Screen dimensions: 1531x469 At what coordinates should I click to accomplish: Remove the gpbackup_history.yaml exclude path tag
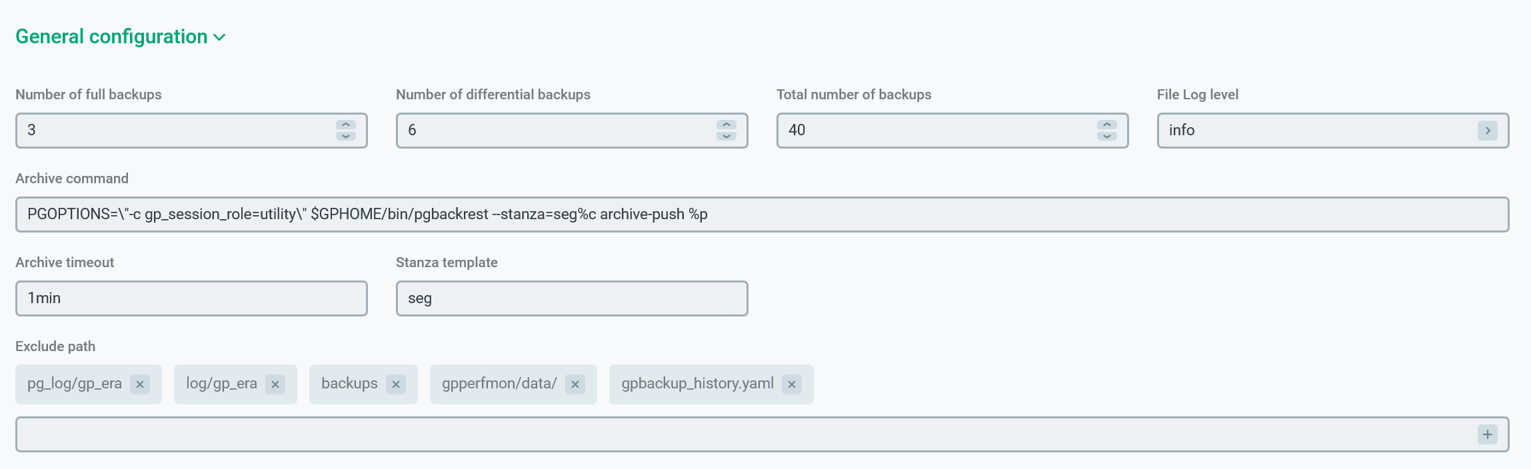point(792,384)
